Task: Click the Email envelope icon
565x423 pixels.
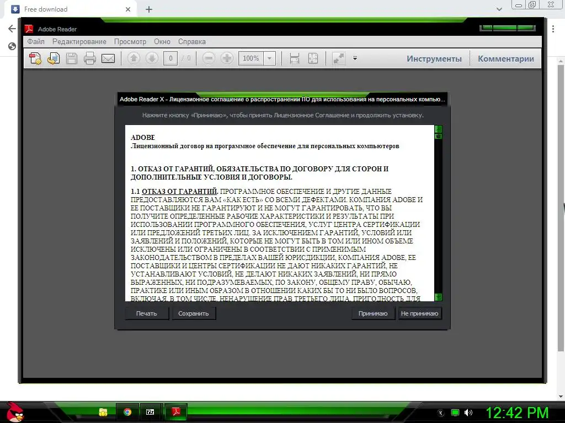Action: [x=108, y=58]
